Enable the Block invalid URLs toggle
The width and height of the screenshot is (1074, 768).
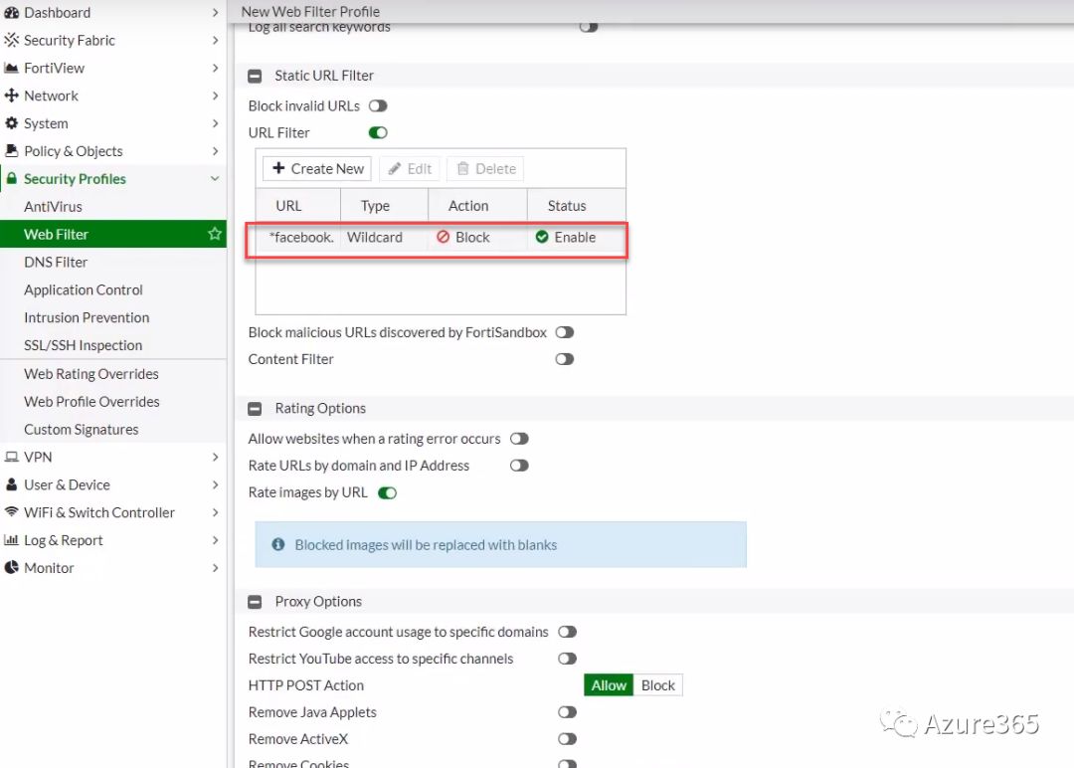pos(378,106)
